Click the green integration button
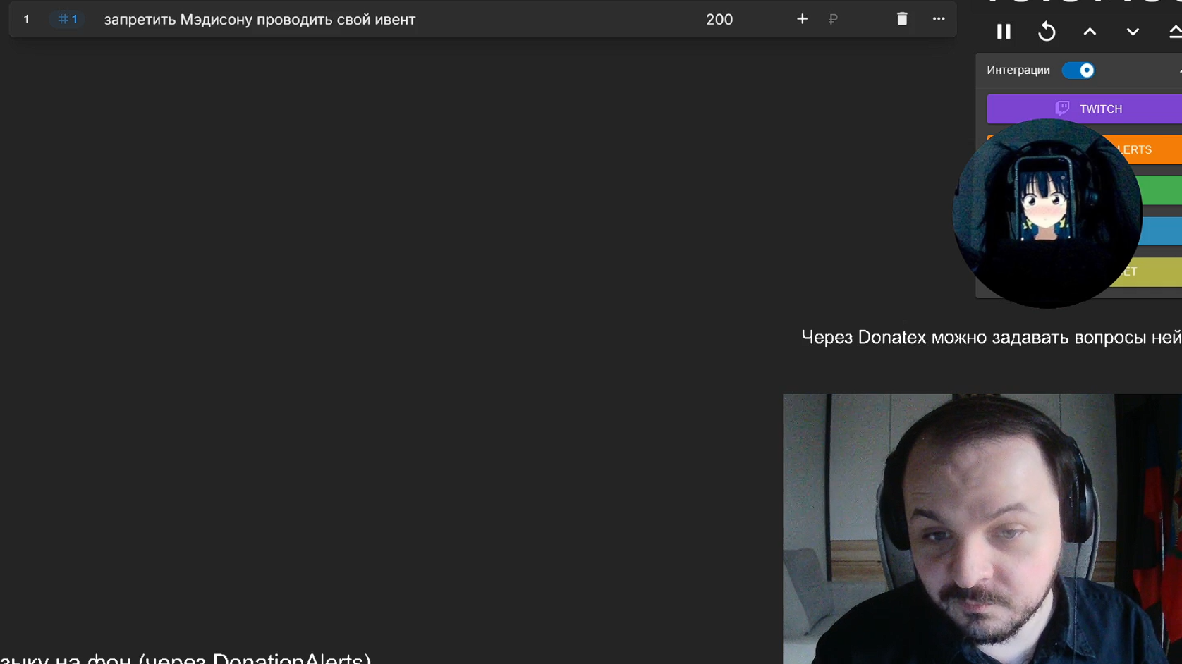The height and width of the screenshot is (664, 1182). coord(1160,190)
